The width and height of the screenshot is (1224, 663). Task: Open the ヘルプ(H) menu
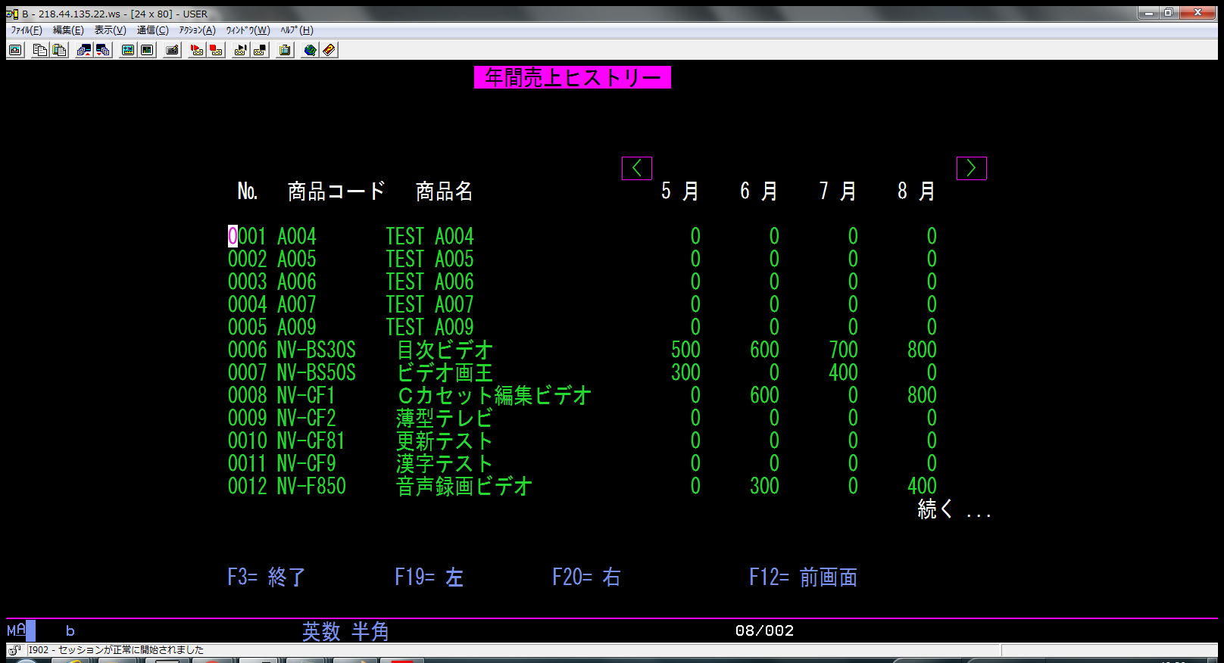point(296,30)
